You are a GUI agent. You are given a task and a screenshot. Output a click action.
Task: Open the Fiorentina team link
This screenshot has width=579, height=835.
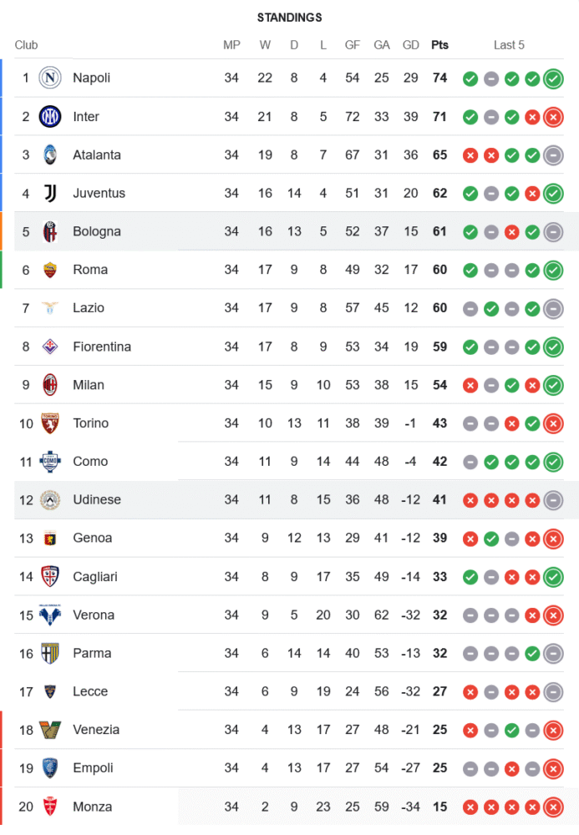point(102,347)
